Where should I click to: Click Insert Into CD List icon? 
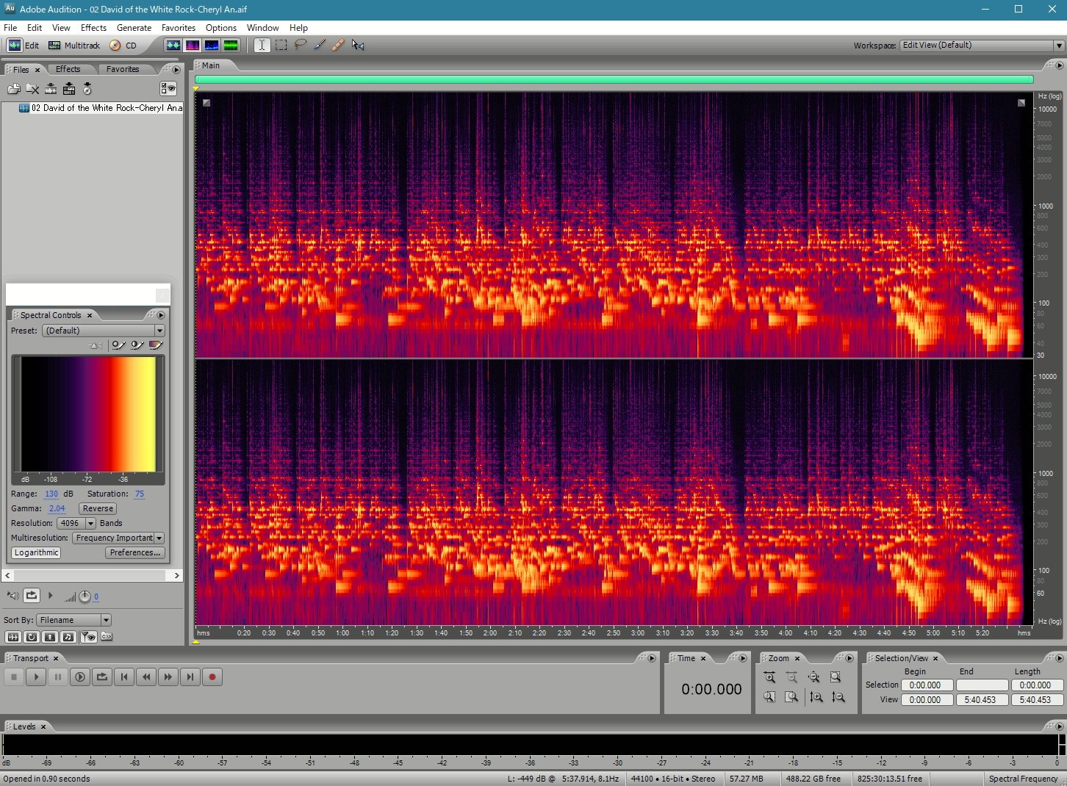click(87, 89)
